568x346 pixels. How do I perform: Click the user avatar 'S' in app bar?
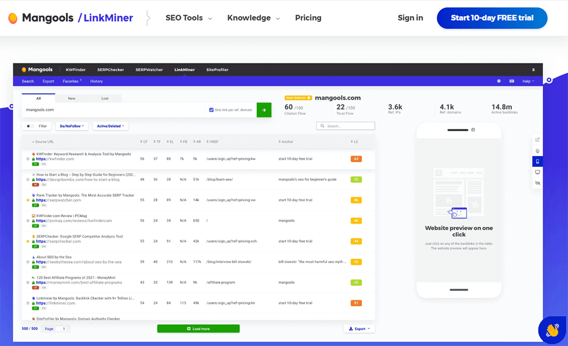533,70
